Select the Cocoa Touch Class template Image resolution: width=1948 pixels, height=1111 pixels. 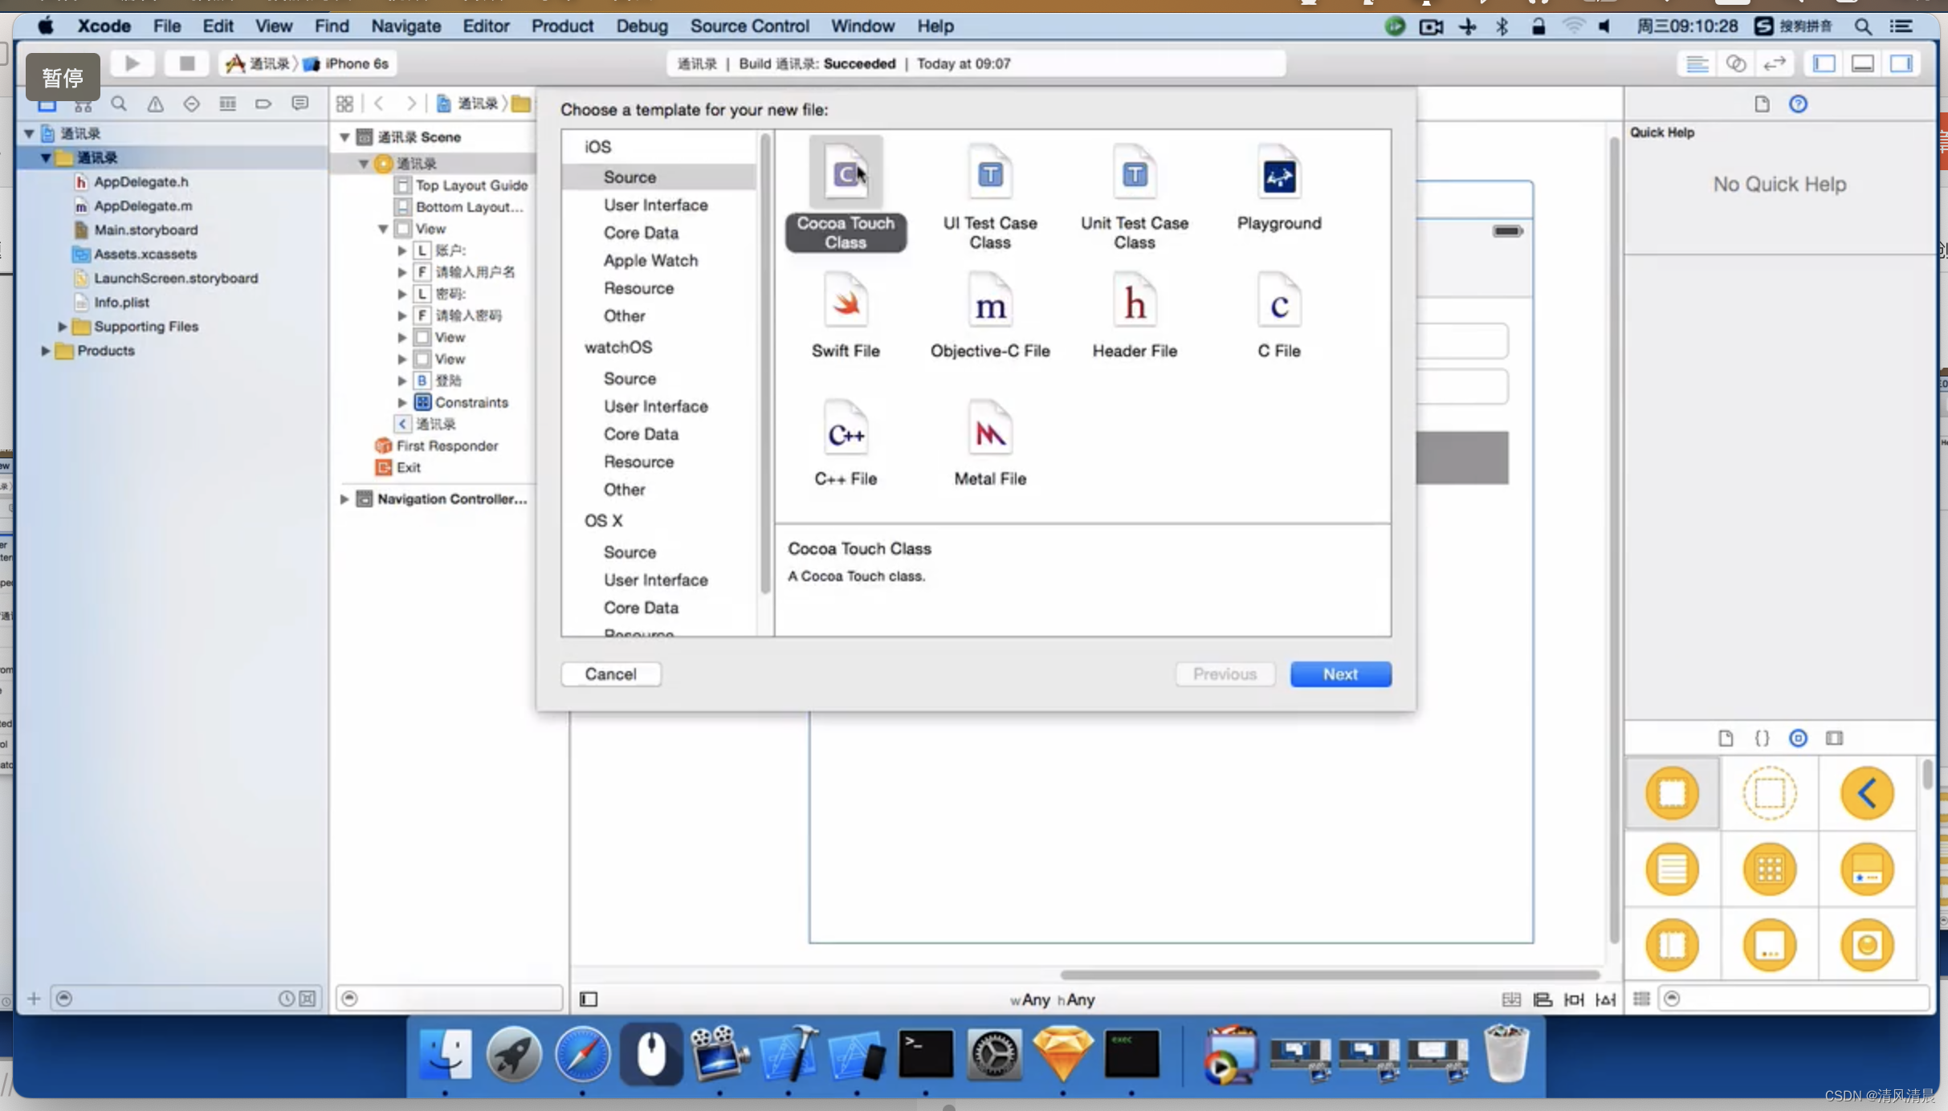click(844, 195)
